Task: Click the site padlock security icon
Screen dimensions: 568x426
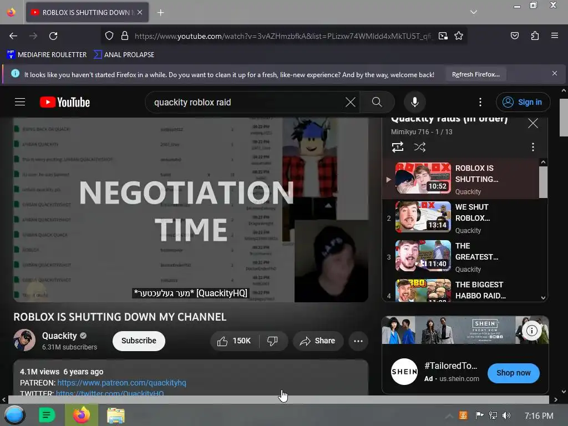Action: (125, 36)
